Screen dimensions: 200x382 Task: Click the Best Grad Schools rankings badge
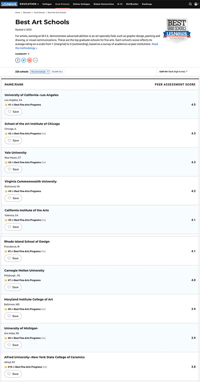pyautogui.click(x=177, y=30)
